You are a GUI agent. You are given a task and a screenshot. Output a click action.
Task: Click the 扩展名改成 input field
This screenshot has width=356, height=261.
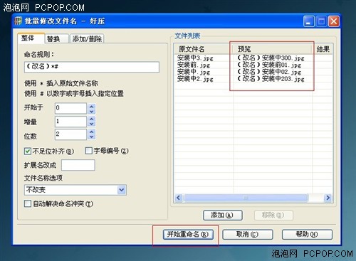pyautogui.click(x=78, y=165)
